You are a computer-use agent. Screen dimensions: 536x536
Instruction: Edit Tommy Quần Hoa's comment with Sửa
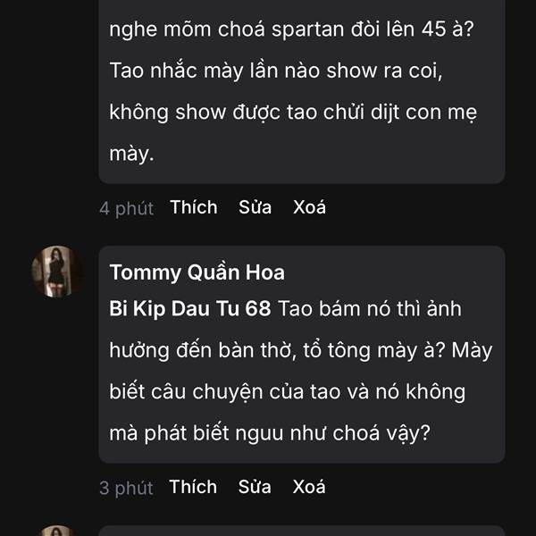tap(255, 487)
